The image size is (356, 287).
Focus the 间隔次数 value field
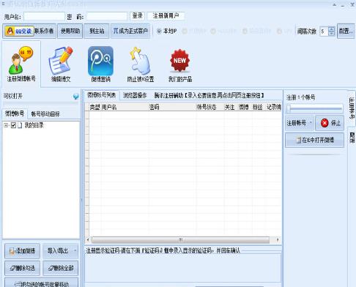tap(325, 31)
